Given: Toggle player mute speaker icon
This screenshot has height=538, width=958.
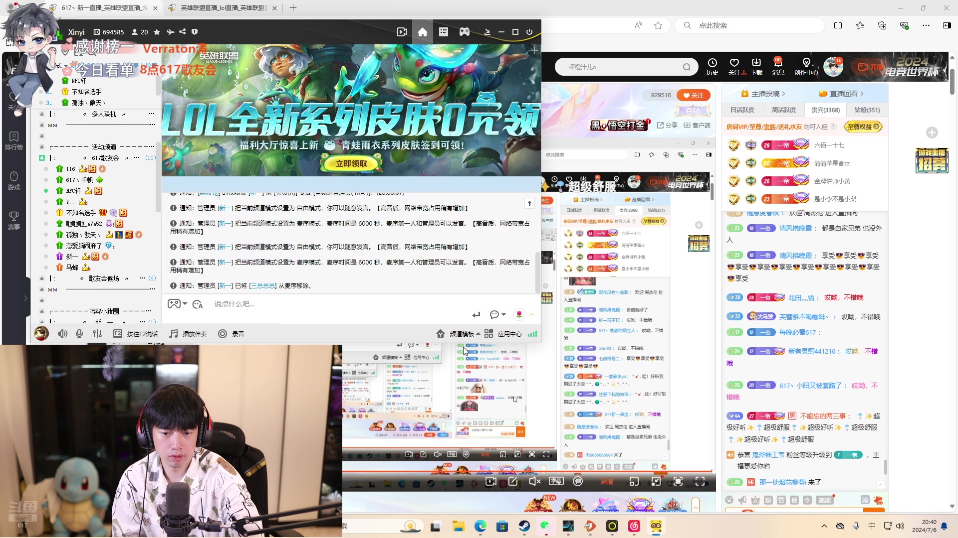Looking at the screenshot, I should [x=534, y=481].
